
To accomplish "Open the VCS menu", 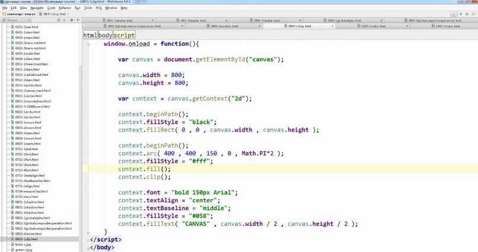I will (x=99, y=8).
